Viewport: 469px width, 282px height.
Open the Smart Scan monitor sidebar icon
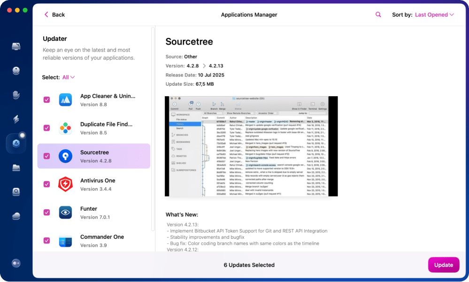click(x=16, y=46)
